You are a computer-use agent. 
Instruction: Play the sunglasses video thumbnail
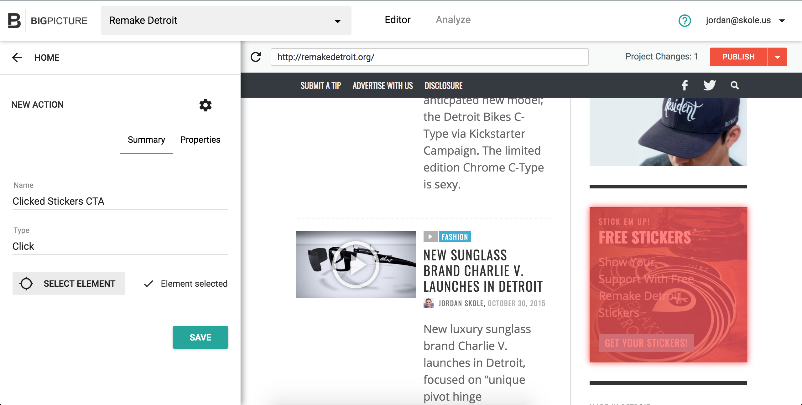coord(356,264)
